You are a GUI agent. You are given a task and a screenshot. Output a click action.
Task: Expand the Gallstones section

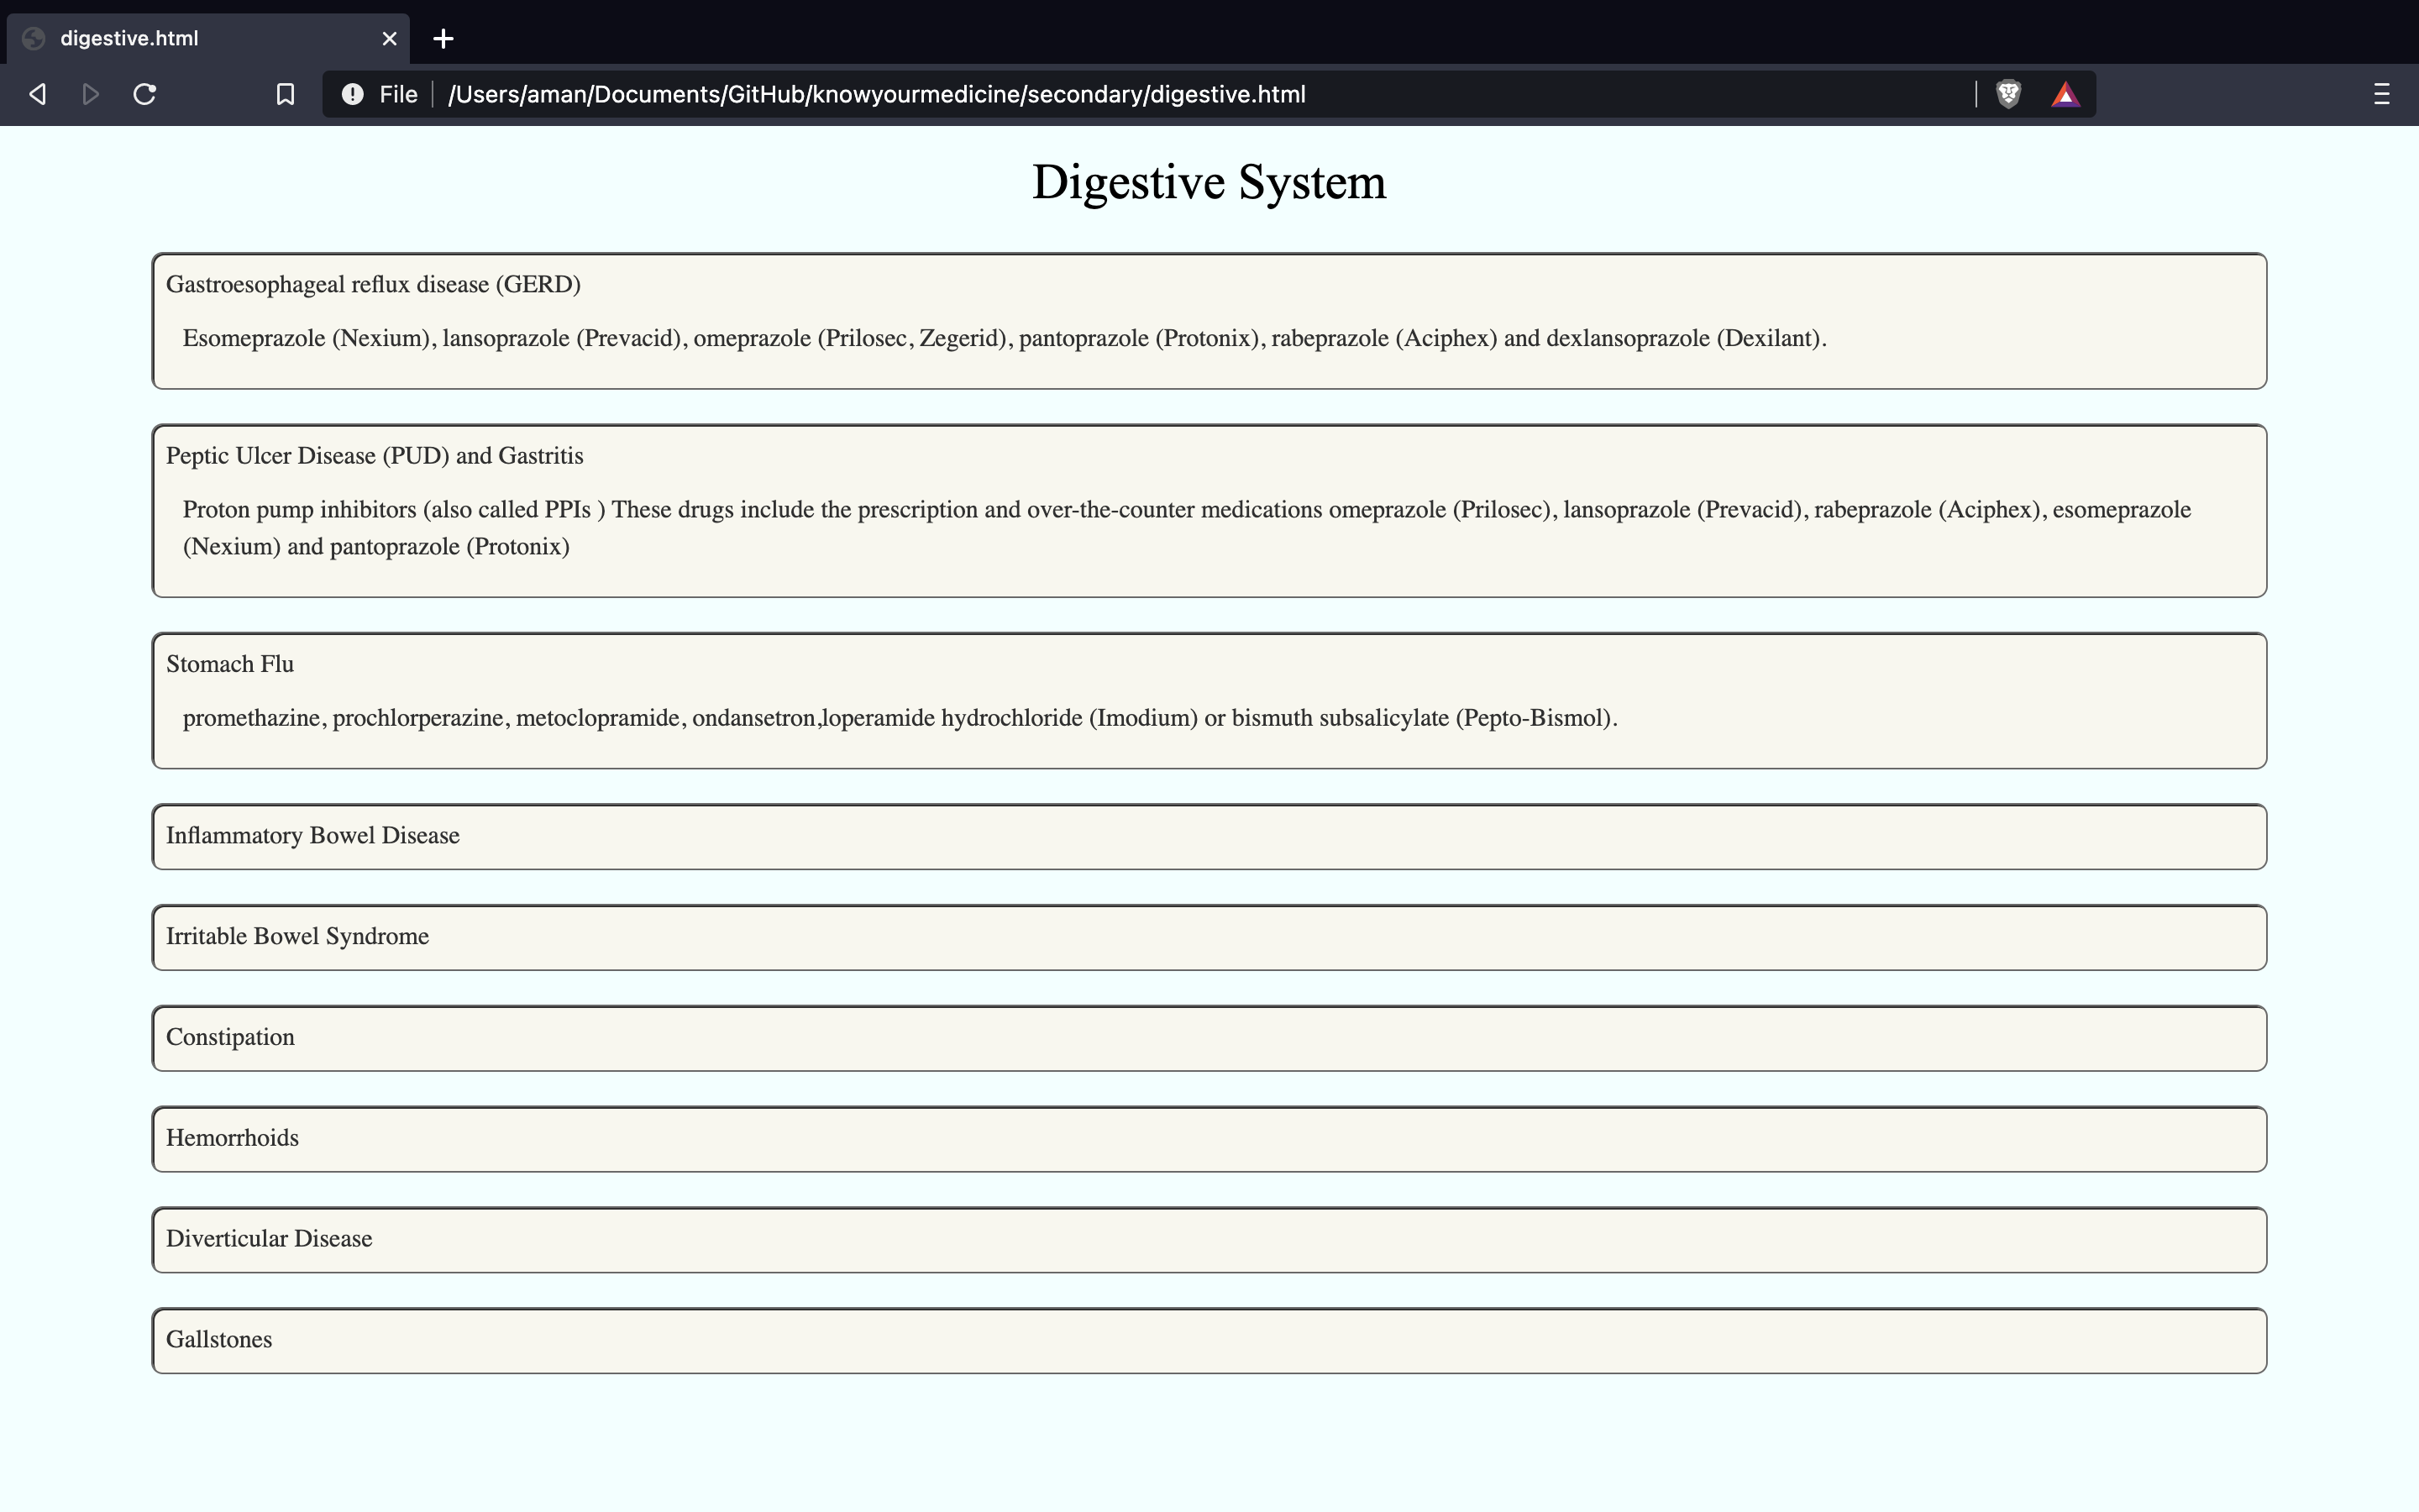[x=219, y=1340]
